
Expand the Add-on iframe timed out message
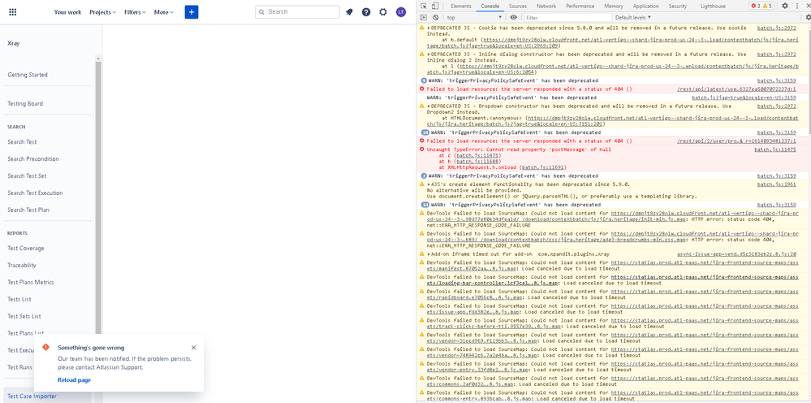429,254
